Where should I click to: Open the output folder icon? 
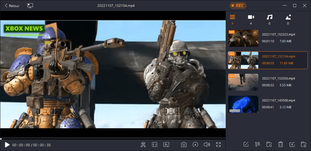[x=304, y=144]
